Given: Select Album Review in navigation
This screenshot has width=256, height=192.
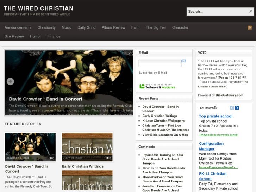Looking at the screenshot, I should coord(113,27).
